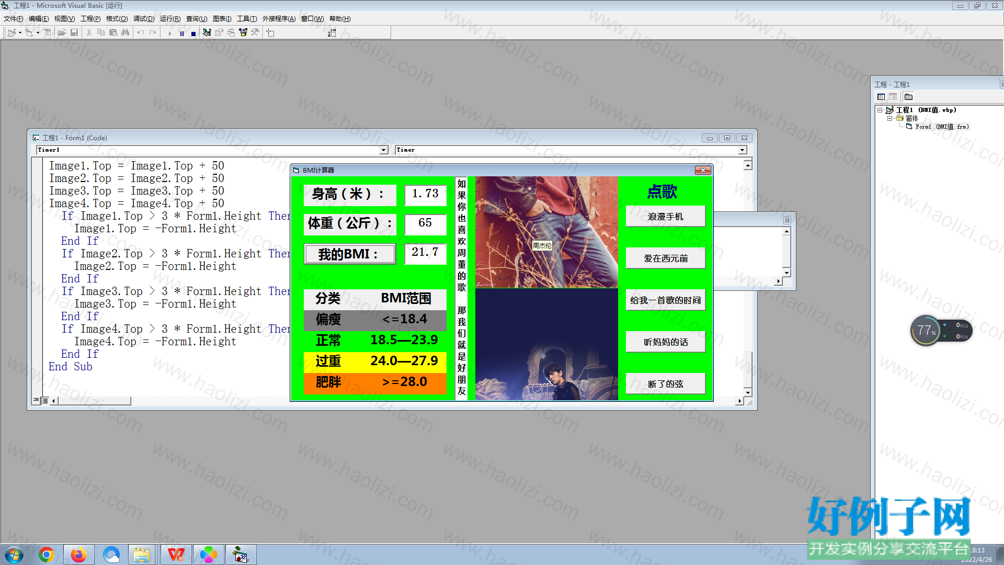Viewport: 1004px width, 565px height.
Task: Click the Add Form toolbar icon
Action: point(29,32)
